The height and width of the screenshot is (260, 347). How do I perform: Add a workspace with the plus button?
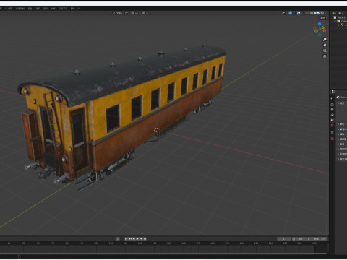(79, 9)
